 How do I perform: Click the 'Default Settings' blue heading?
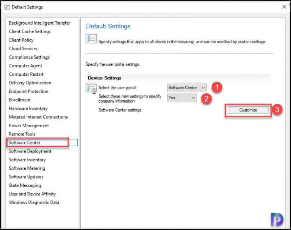click(108, 26)
